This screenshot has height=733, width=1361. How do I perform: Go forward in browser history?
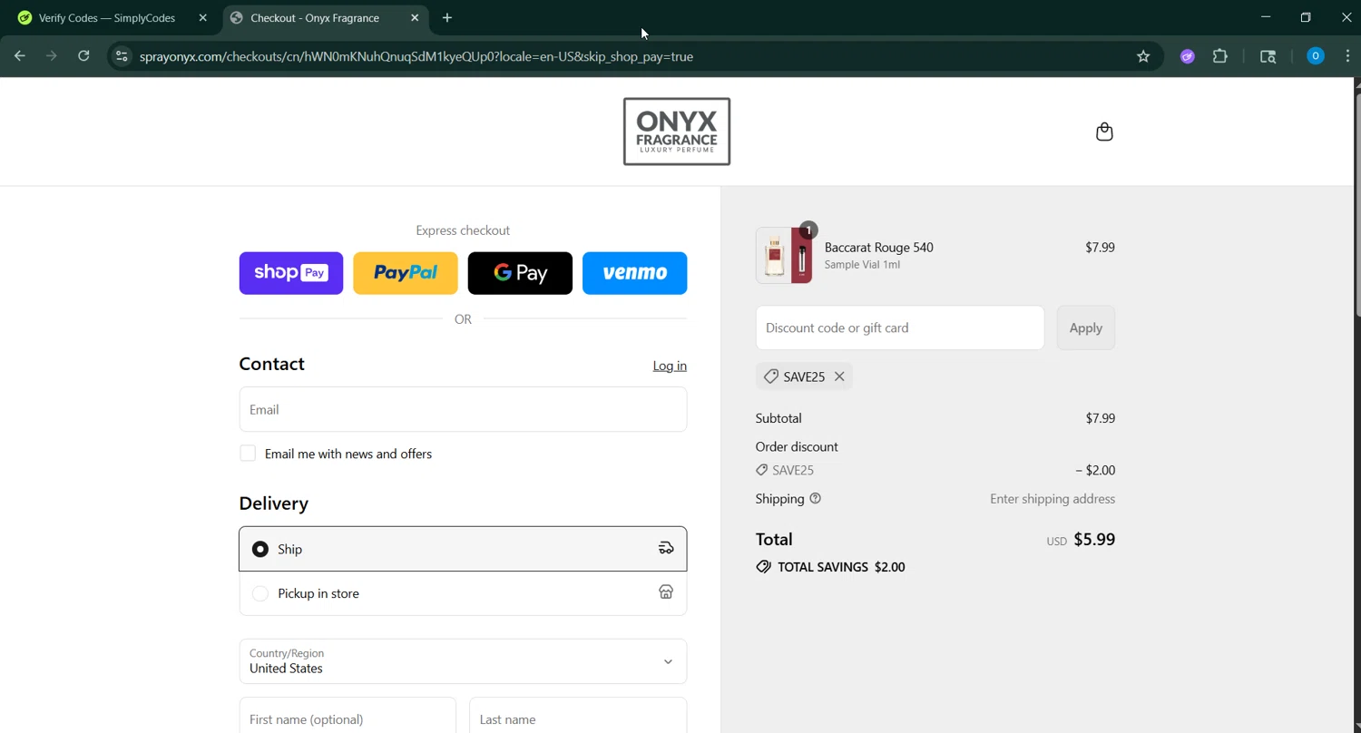52,56
